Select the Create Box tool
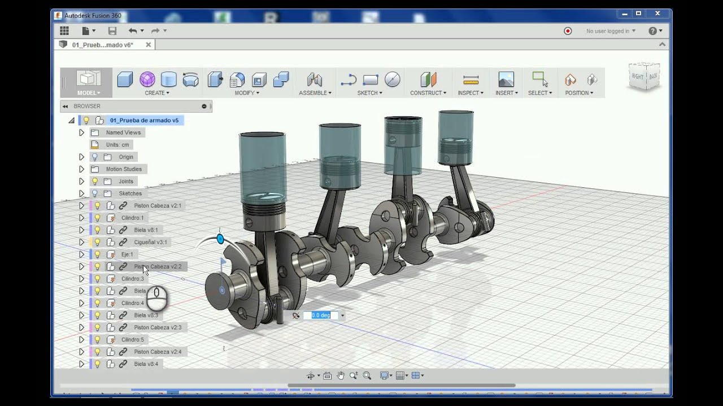Viewport: 723px width, 406px height. [125, 80]
